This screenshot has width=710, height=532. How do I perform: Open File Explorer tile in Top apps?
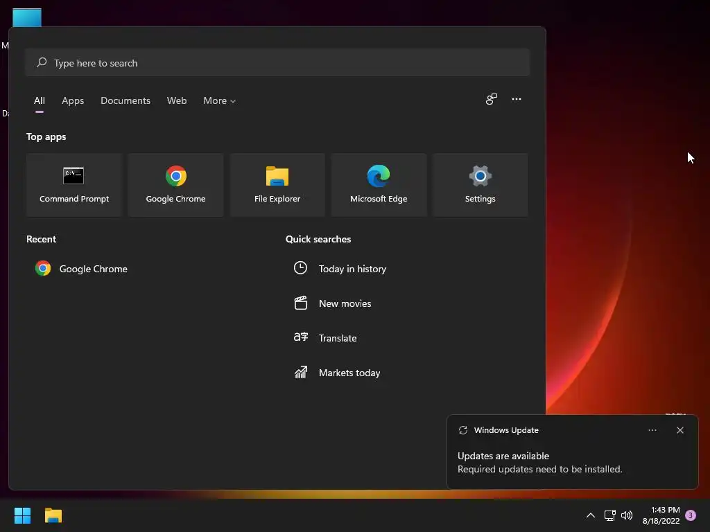(x=277, y=184)
